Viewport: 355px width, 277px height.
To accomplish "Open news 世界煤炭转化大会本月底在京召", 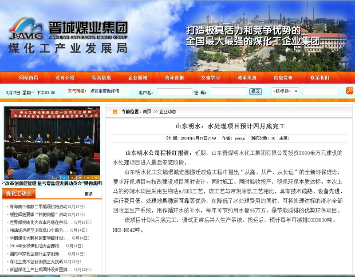I will point(41,222).
